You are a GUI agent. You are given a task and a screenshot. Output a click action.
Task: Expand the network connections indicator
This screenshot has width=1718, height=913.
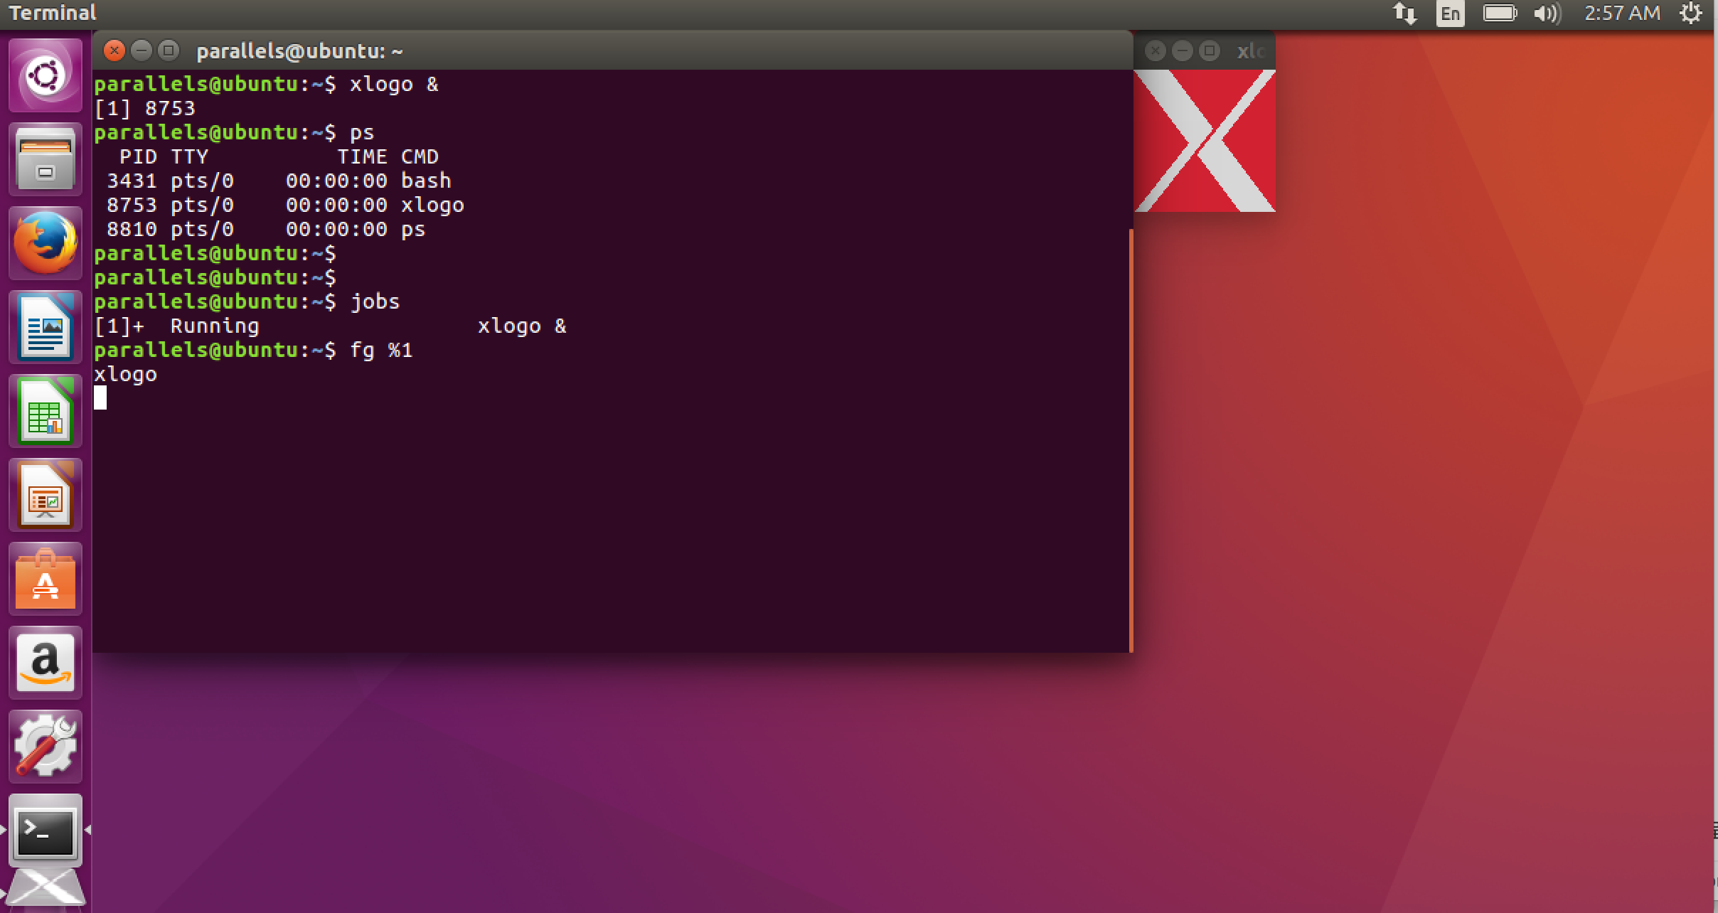point(1404,14)
